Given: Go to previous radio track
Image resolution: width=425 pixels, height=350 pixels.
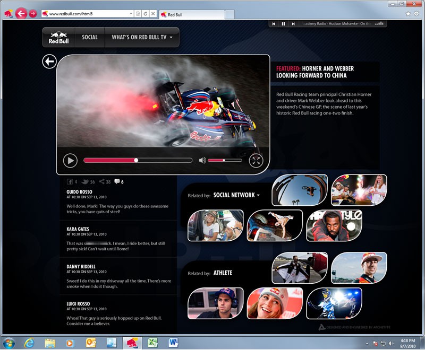Looking at the screenshot, I should click(274, 24).
